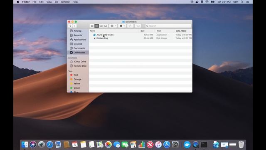Open System Preferences from the Dock
The width and height of the screenshot is (266, 150).
point(175,145)
